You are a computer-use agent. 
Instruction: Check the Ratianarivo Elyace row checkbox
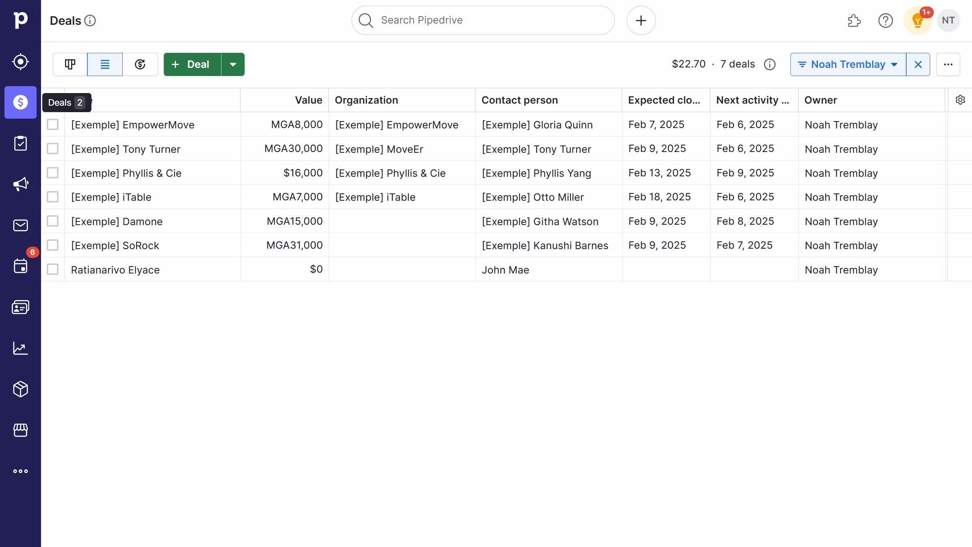53,269
